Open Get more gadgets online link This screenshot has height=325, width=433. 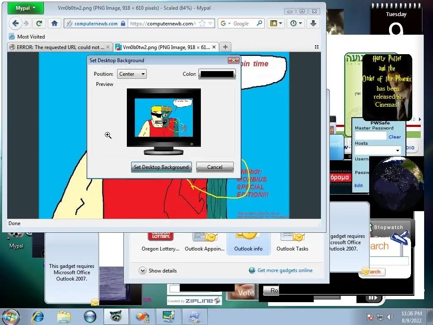(x=285, y=270)
